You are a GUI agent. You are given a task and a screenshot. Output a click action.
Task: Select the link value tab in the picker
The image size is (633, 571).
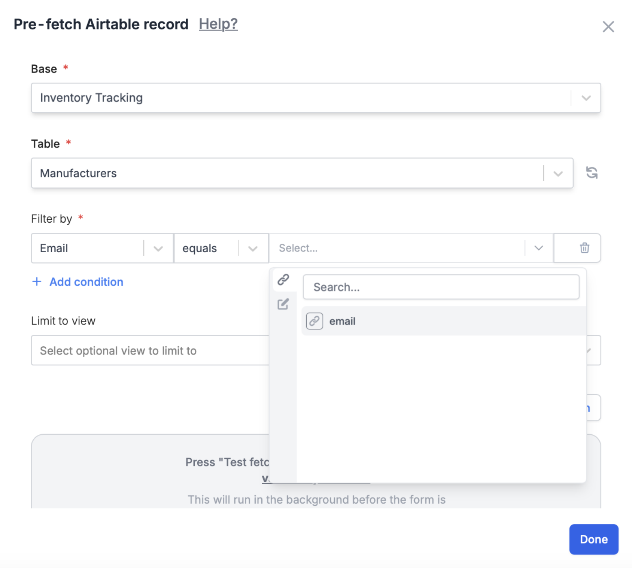coord(283,279)
